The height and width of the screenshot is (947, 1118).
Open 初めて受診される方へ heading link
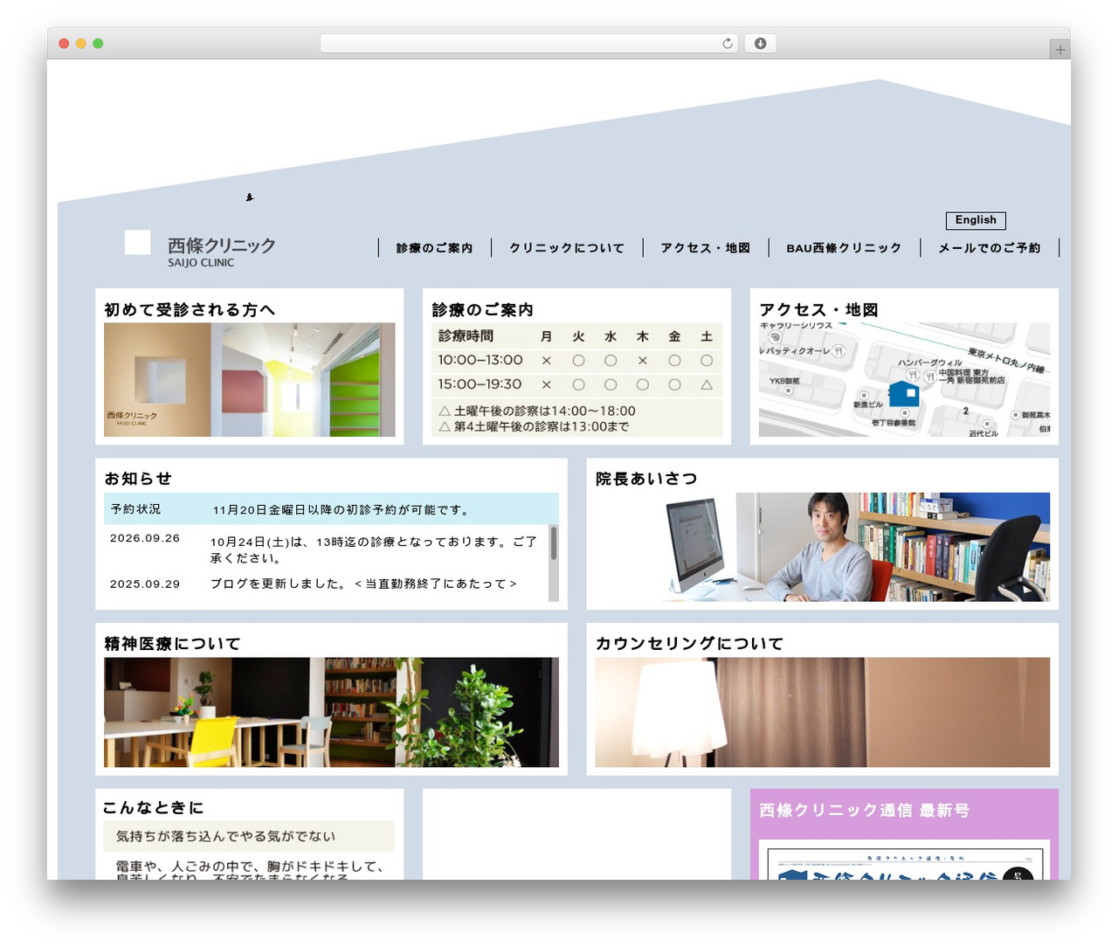[x=190, y=309]
